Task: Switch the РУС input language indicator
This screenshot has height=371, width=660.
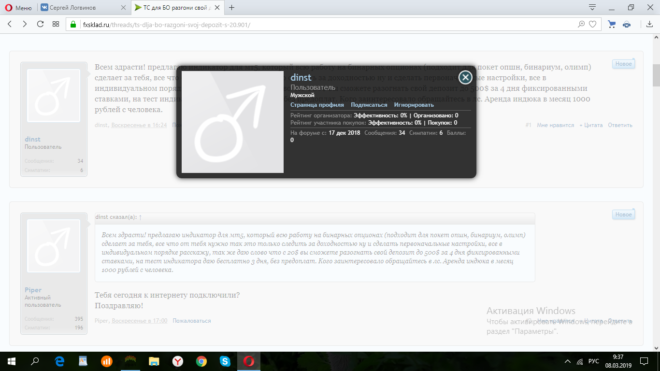Action: (594, 361)
